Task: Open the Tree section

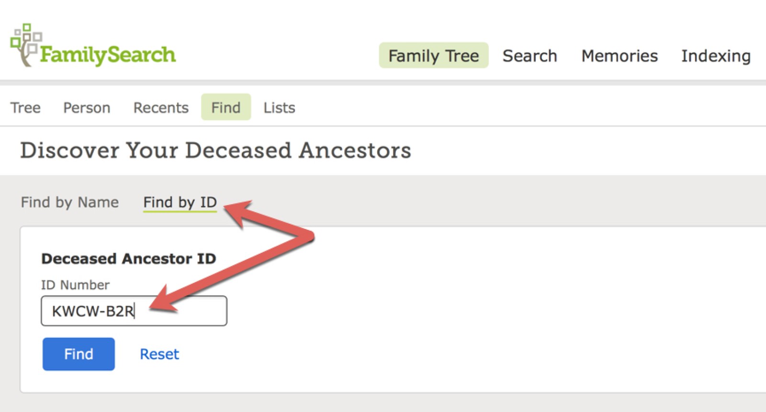Action: [x=25, y=107]
